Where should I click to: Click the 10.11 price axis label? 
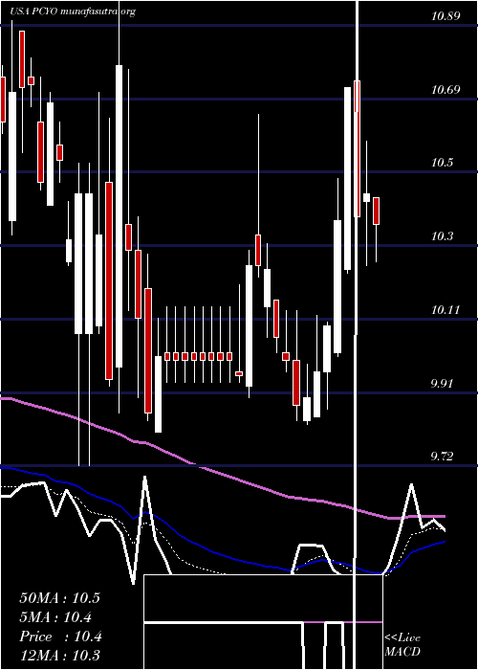(x=445, y=309)
